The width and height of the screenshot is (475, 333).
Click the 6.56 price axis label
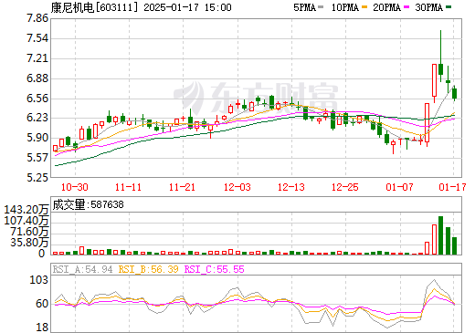(37, 99)
